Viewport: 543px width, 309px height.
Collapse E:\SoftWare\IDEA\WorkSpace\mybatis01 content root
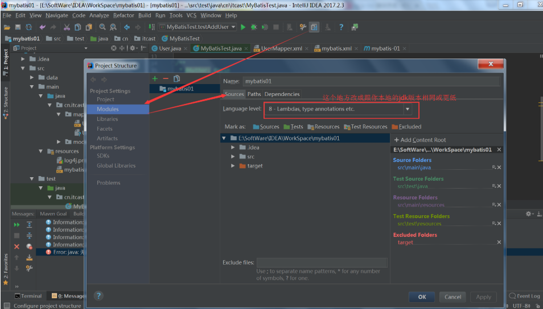(x=224, y=138)
